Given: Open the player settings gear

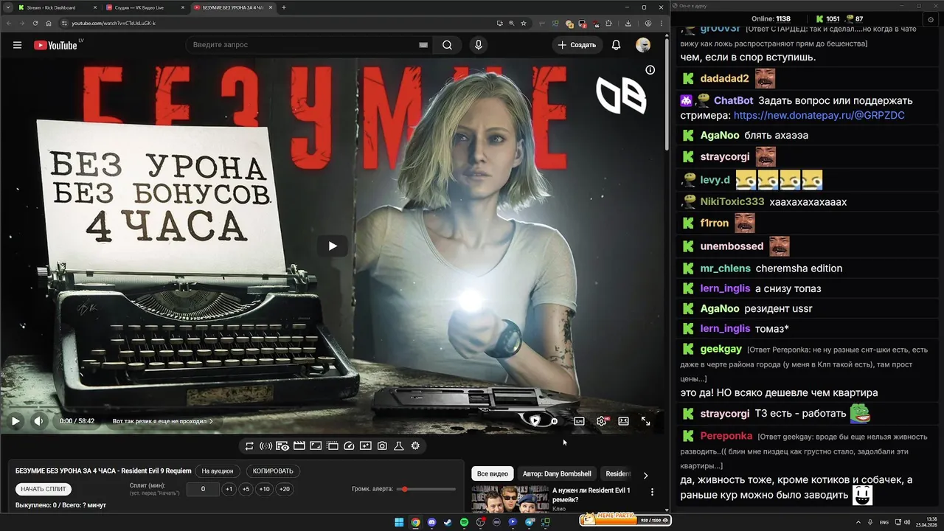Looking at the screenshot, I should tap(602, 421).
